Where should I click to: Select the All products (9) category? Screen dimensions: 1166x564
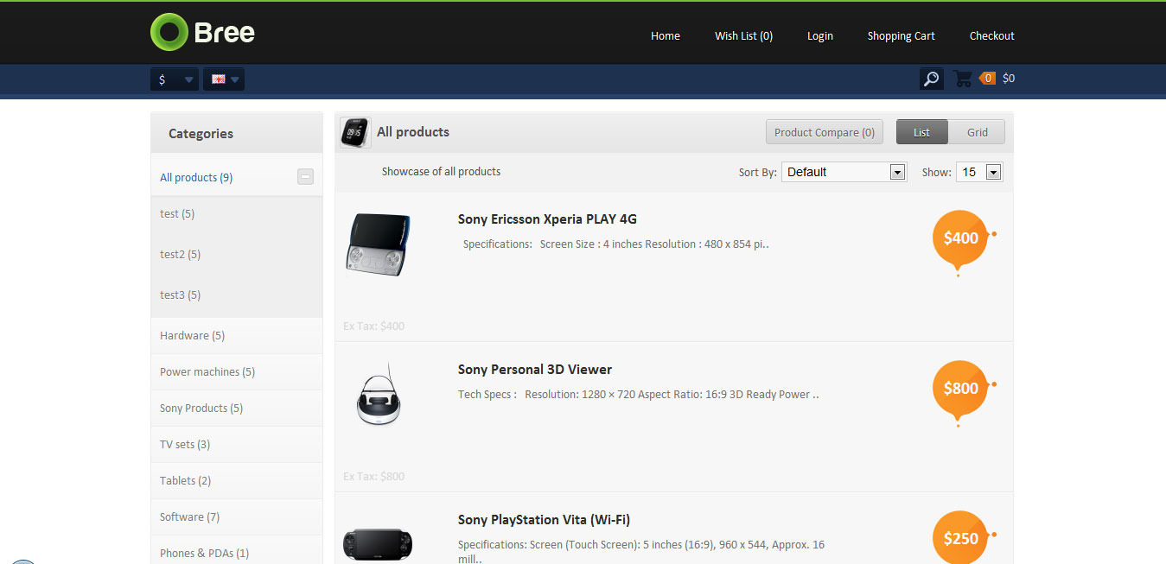[196, 178]
